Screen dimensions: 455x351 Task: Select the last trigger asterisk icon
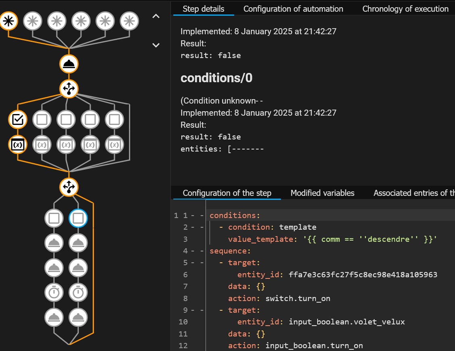pos(129,21)
